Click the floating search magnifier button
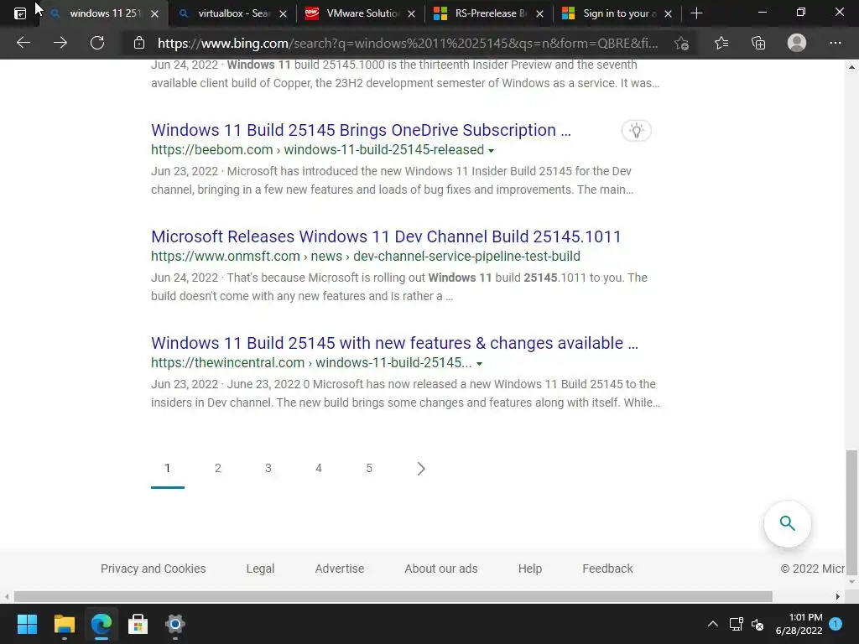The height and width of the screenshot is (644, 859). click(787, 523)
